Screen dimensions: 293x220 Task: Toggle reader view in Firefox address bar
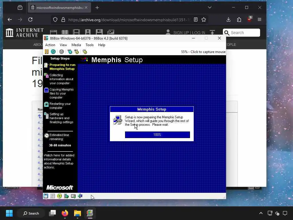click(x=196, y=20)
